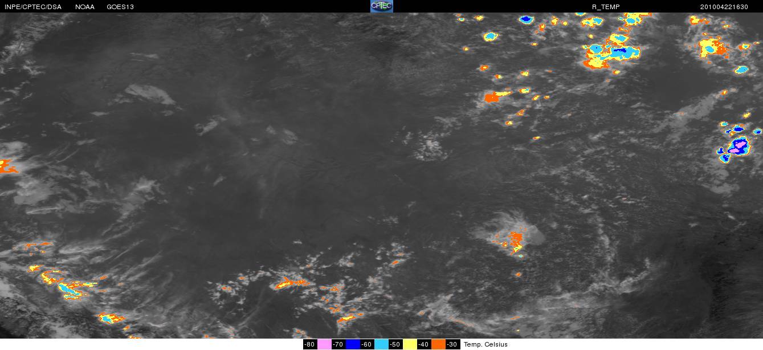This screenshot has width=763, height=350.
Task: Click the INPE/CPTEC/DSA header text
Action: pyautogui.click(x=33, y=7)
